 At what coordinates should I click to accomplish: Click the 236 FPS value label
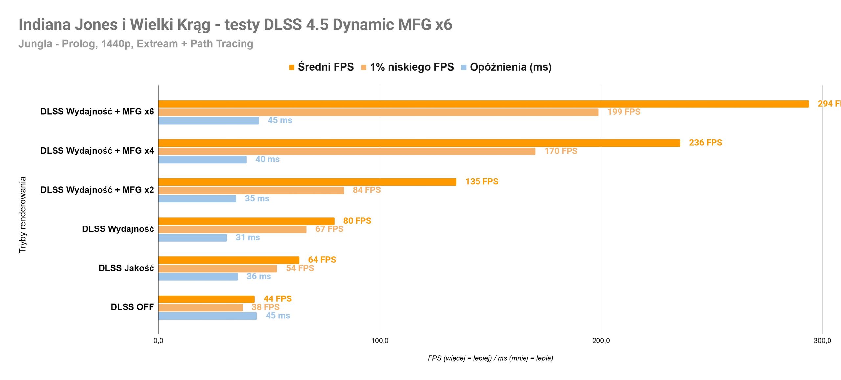click(x=706, y=143)
